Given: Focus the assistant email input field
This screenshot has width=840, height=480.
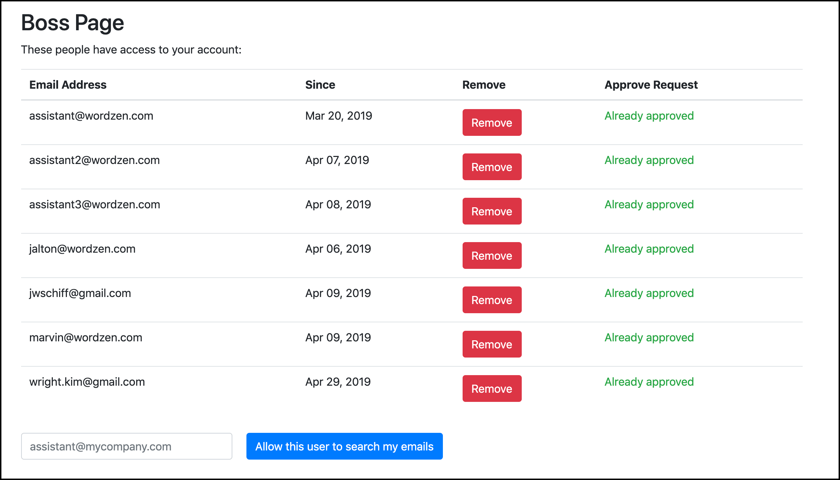Looking at the screenshot, I should (x=127, y=446).
